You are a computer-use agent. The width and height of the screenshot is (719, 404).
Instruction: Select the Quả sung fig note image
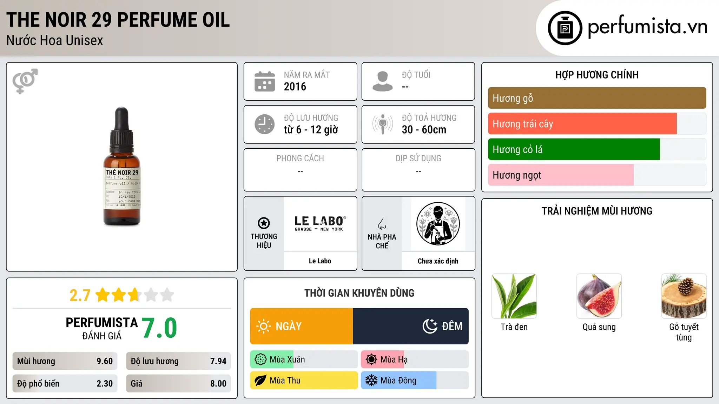click(599, 296)
